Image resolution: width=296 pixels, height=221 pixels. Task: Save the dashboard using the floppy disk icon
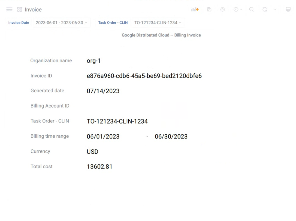click(x=209, y=9)
